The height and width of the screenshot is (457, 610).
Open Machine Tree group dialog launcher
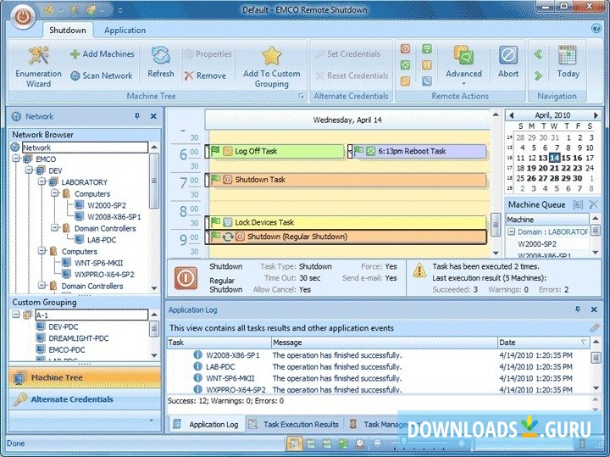[301, 96]
